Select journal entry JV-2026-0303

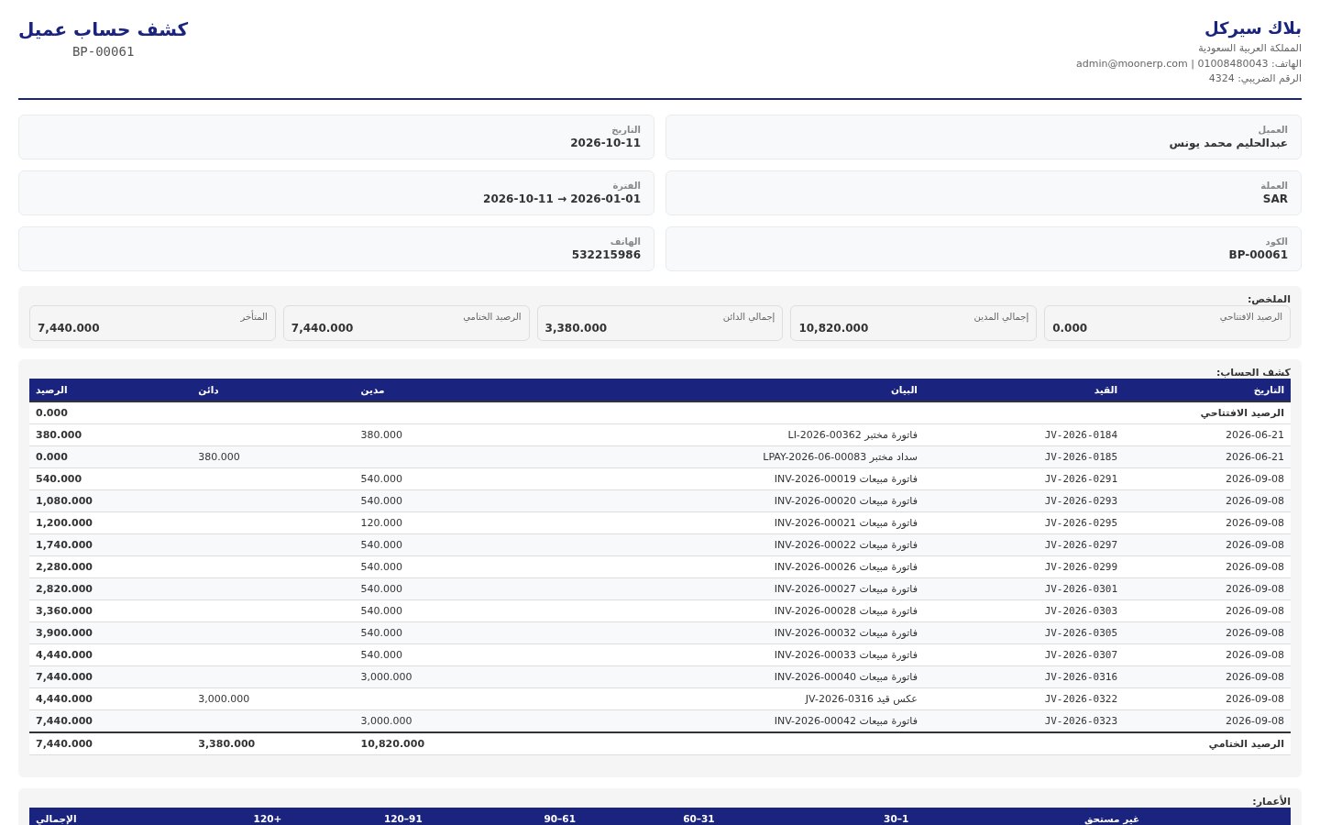coord(1081,611)
